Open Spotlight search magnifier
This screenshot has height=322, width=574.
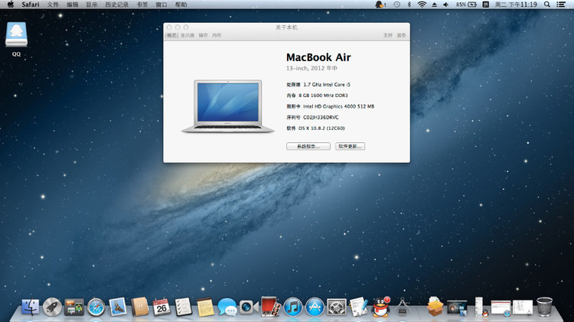click(x=547, y=5)
